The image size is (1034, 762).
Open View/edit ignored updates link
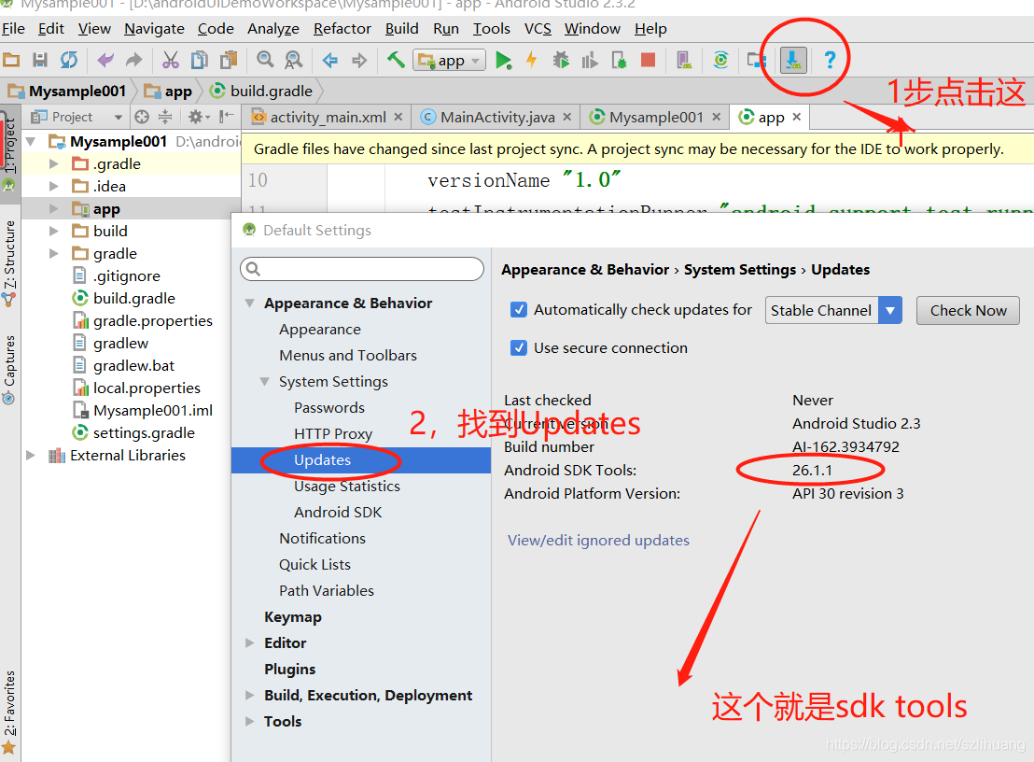coord(598,541)
